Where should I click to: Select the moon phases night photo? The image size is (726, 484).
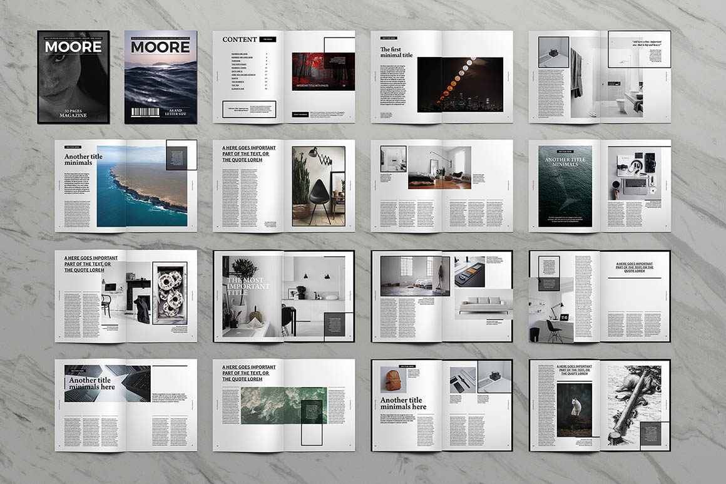(x=460, y=85)
